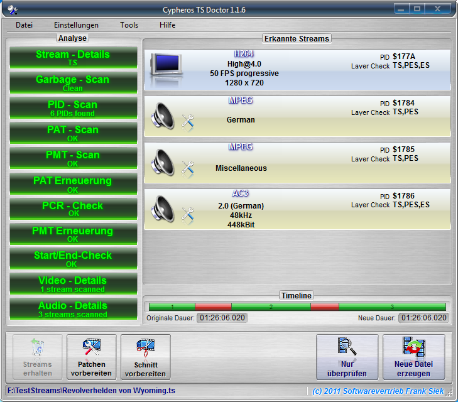Open Start/End-Check result
The image size is (458, 402).
[x=74, y=258]
